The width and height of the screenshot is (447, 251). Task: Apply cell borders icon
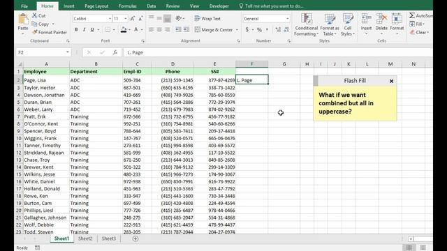108,29
